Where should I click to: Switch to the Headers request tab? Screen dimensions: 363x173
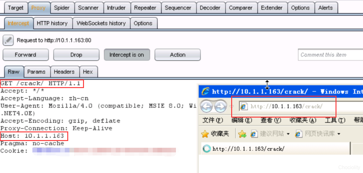[x=64, y=72]
